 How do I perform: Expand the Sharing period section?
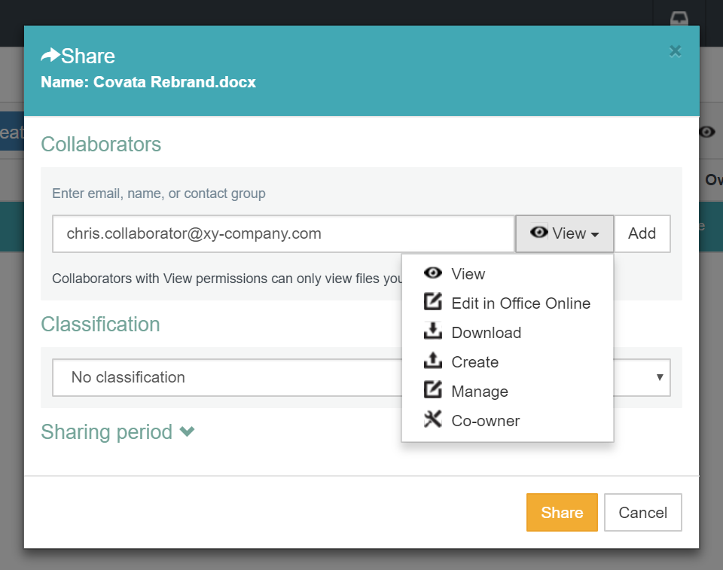[x=117, y=432]
